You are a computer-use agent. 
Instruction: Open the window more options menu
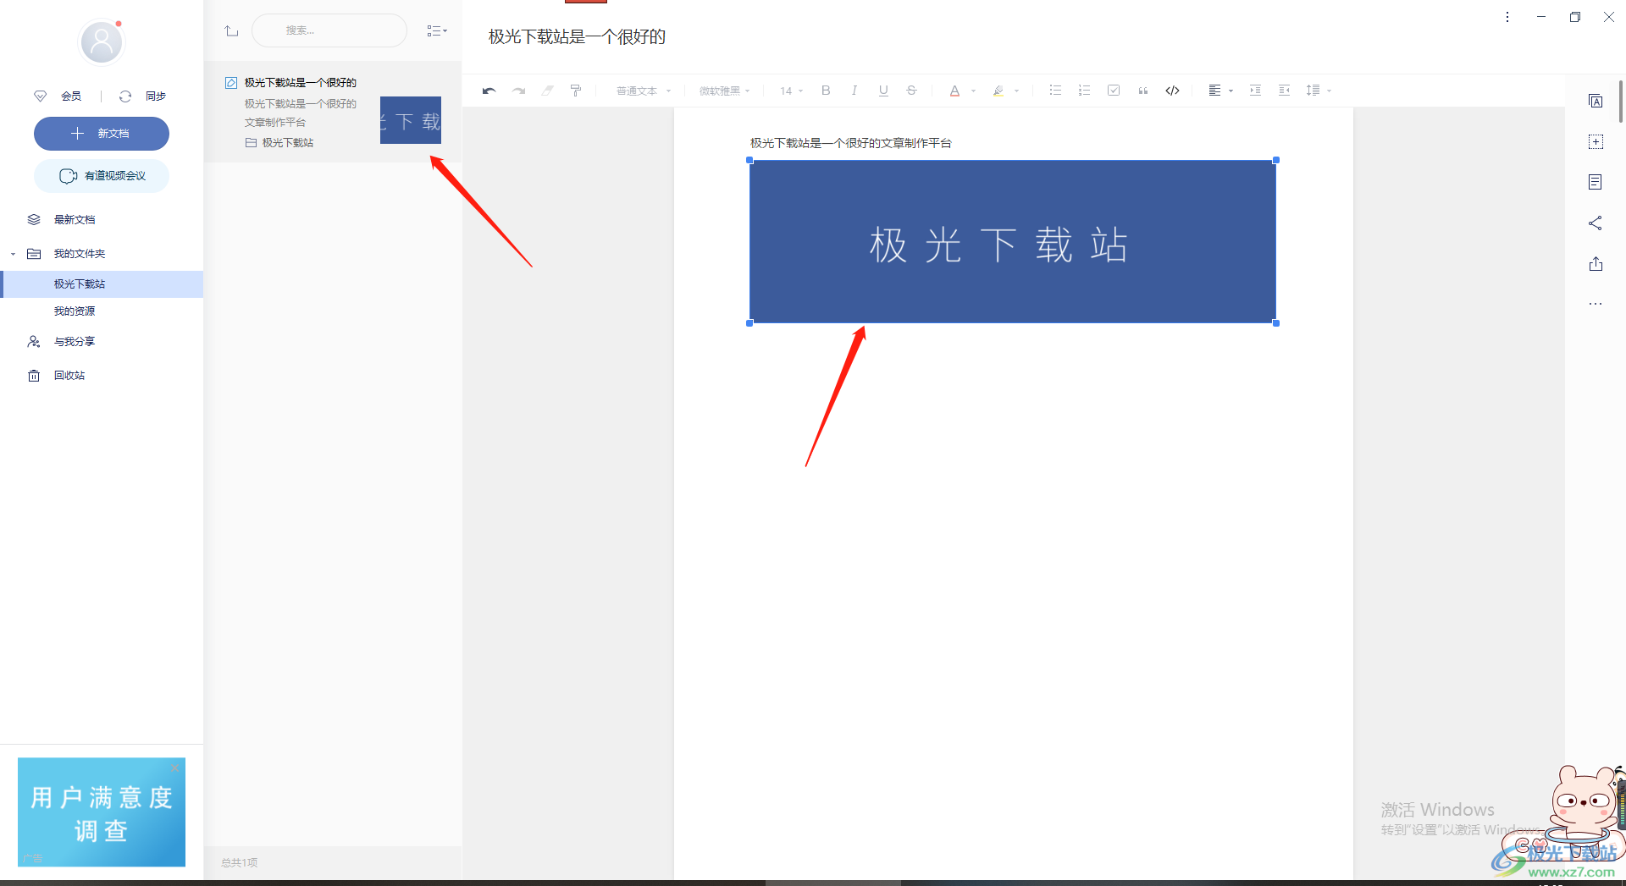coord(1507,17)
